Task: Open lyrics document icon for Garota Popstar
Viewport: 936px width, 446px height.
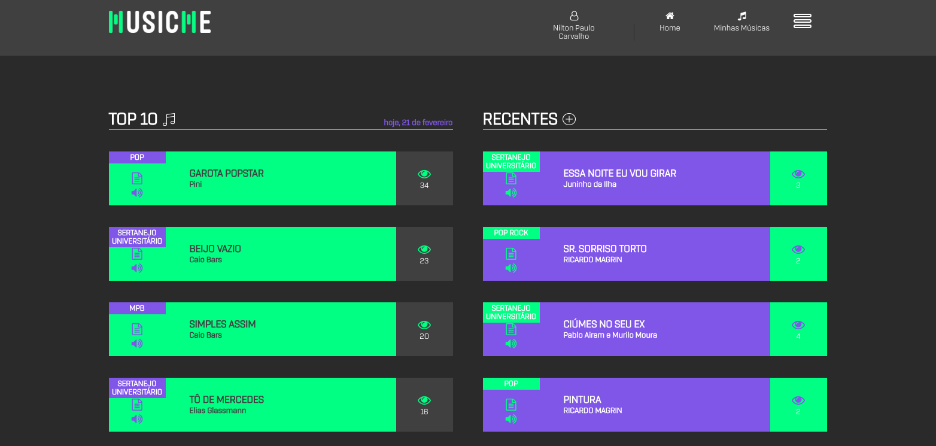Action: pyautogui.click(x=137, y=178)
